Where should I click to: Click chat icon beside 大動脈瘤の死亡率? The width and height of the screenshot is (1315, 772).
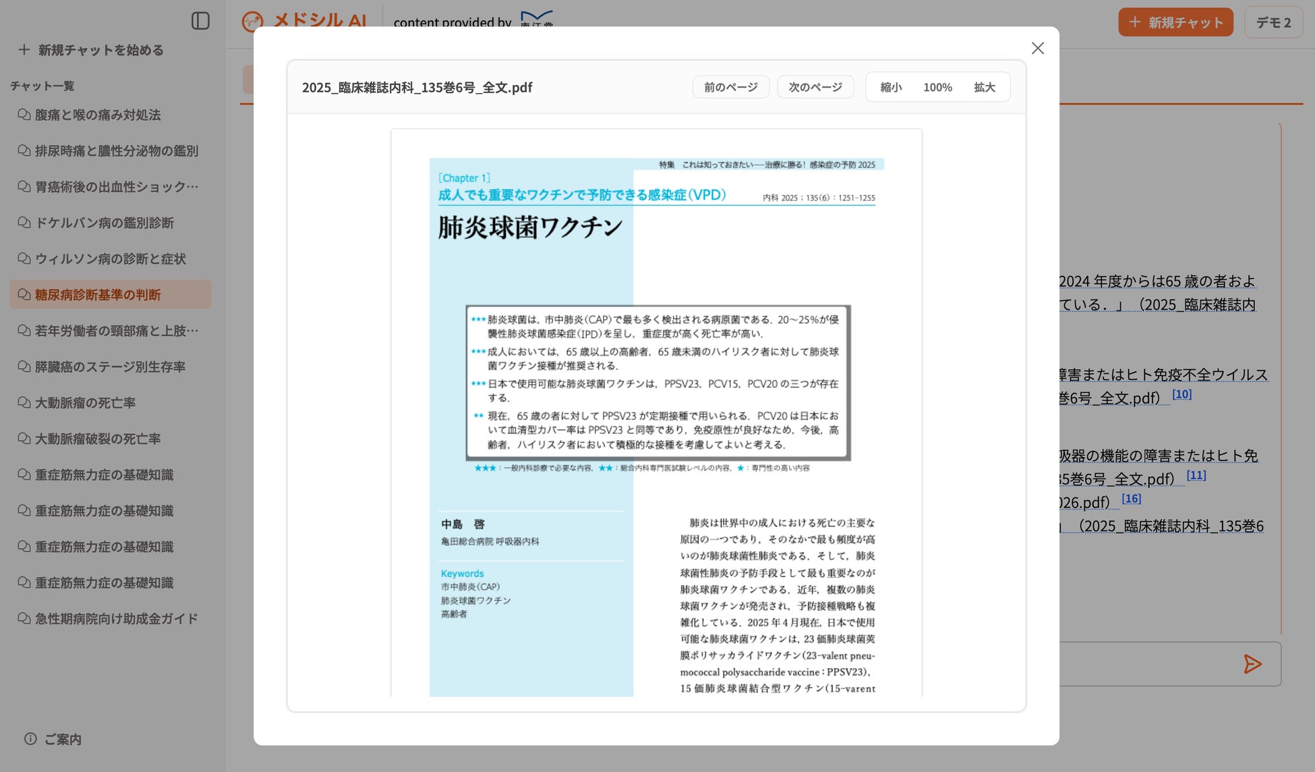(x=24, y=403)
